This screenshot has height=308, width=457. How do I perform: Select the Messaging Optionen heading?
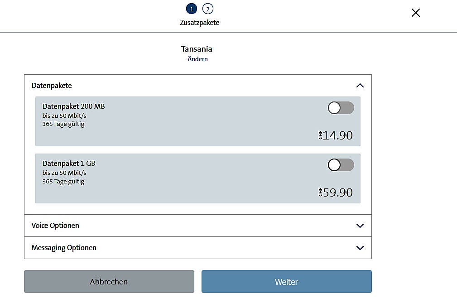pos(64,248)
